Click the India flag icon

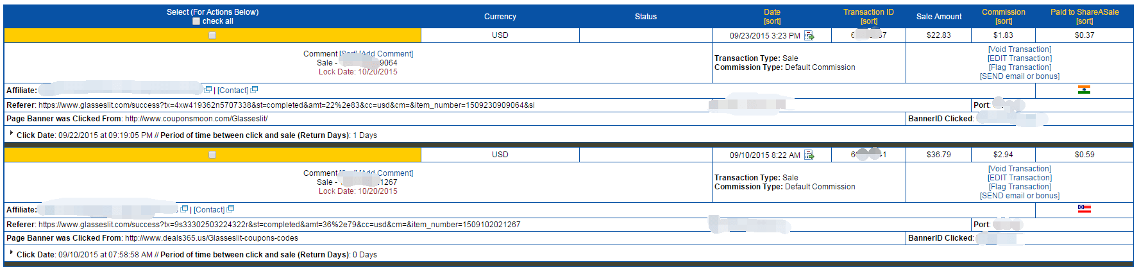[x=1084, y=90]
